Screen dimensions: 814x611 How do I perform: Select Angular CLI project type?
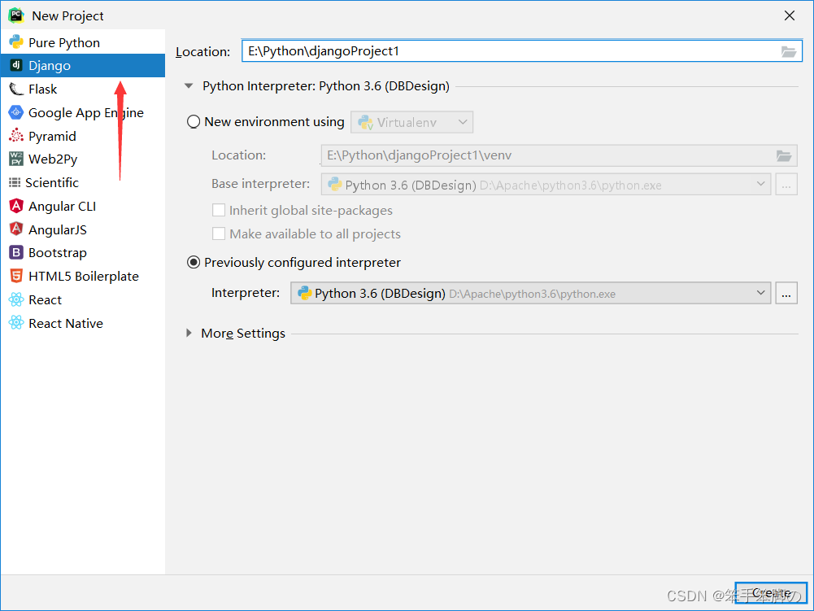83,206
